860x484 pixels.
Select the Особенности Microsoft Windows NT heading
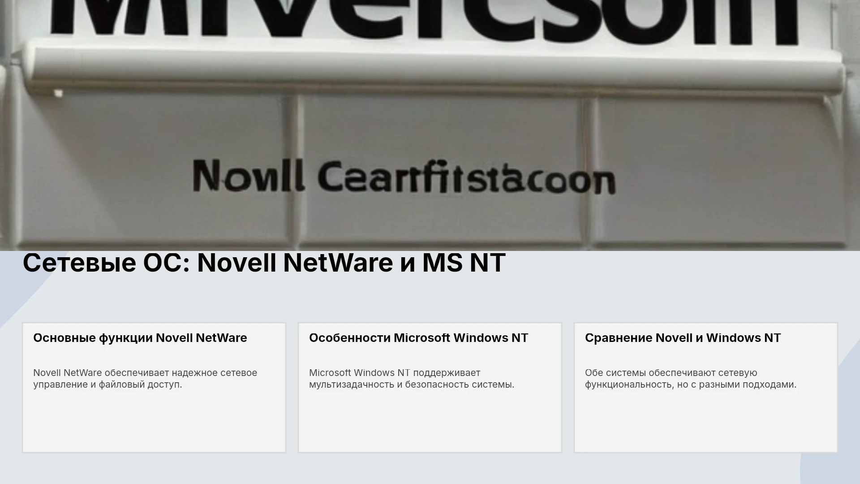[x=419, y=338]
